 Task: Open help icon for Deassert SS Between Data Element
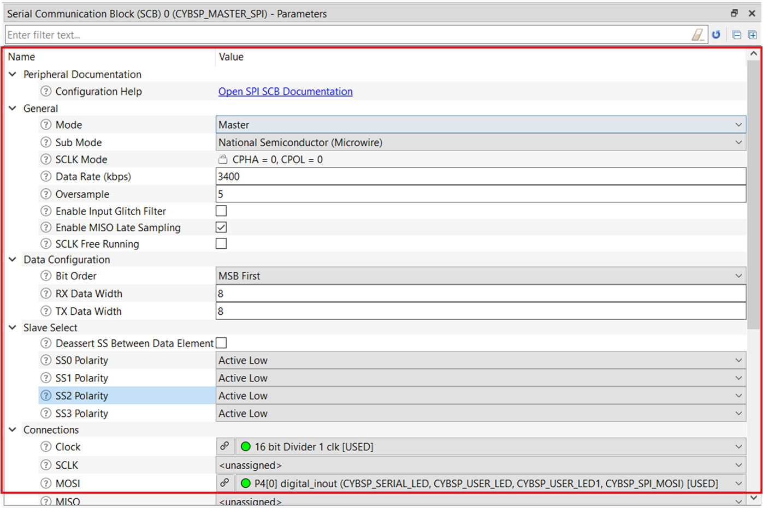(x=46, y=343)
